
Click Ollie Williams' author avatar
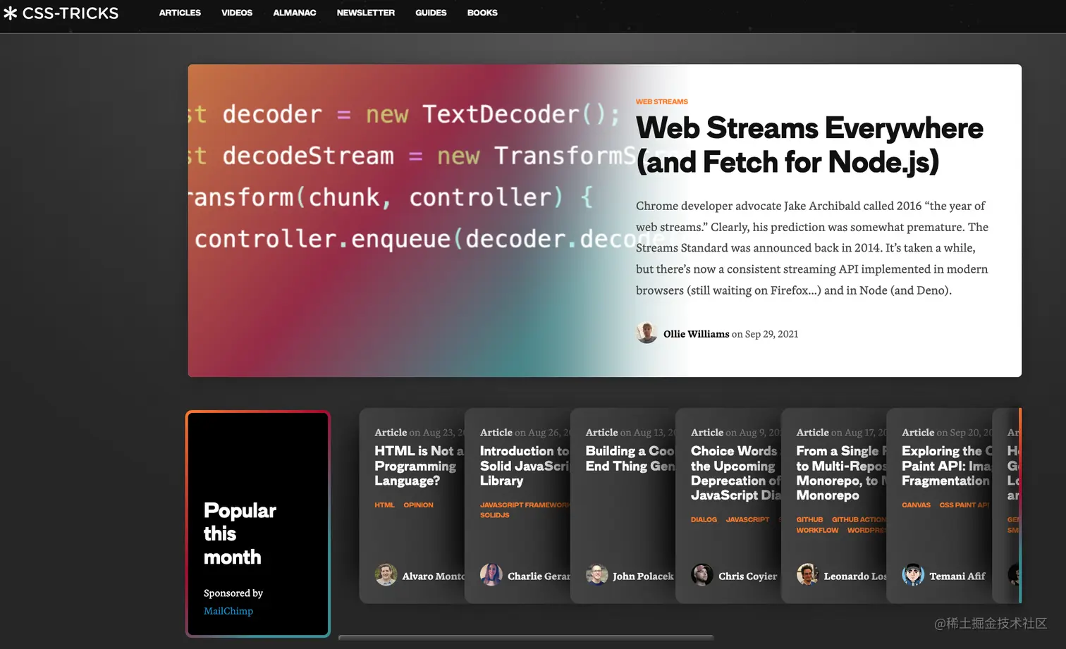(647, 333)
